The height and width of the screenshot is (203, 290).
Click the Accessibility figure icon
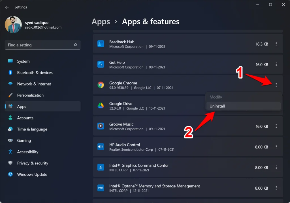click(x=10, y=151)
